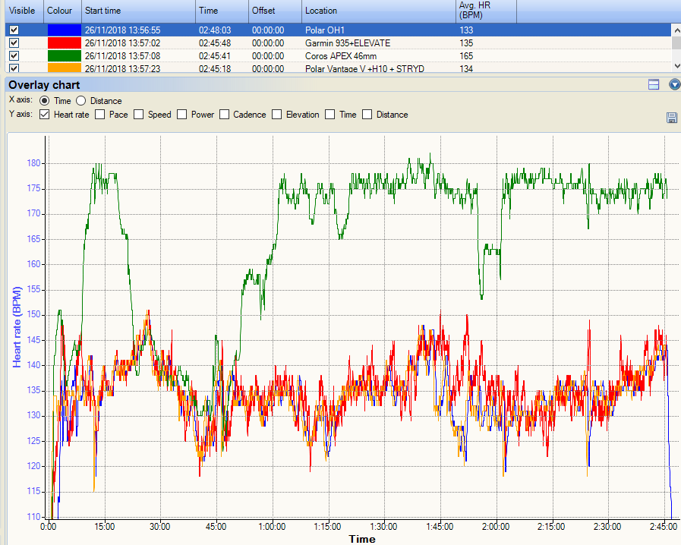Sort by the Visible column header
This screenshot has height=545, width=681.
[x=24, y=11]
